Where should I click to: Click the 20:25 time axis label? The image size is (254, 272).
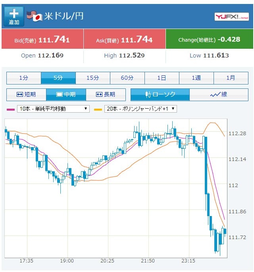[107, 261]
